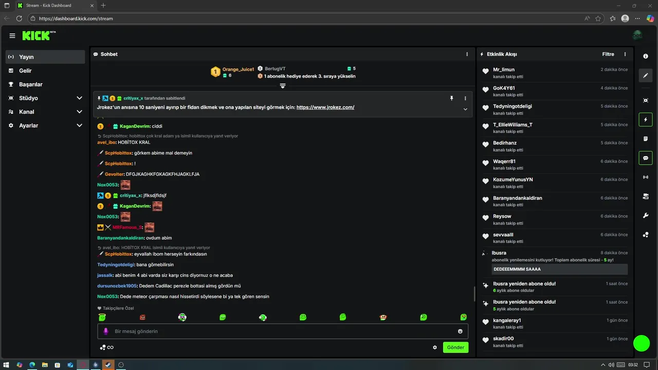Open the camera capture icon in right toolbar
658x370 pixels.
(646, 100)
